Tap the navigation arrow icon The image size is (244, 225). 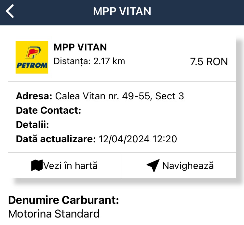click(x=153, y=165)
